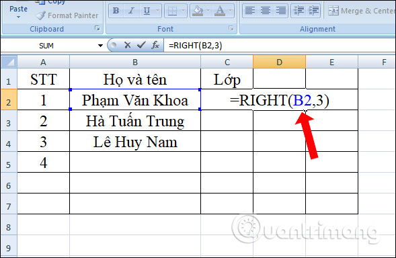Viewport: 396px width, 258px height.
Task: Click cell 'Phạm Văn Khoa'
Action: tap(135, 99)
